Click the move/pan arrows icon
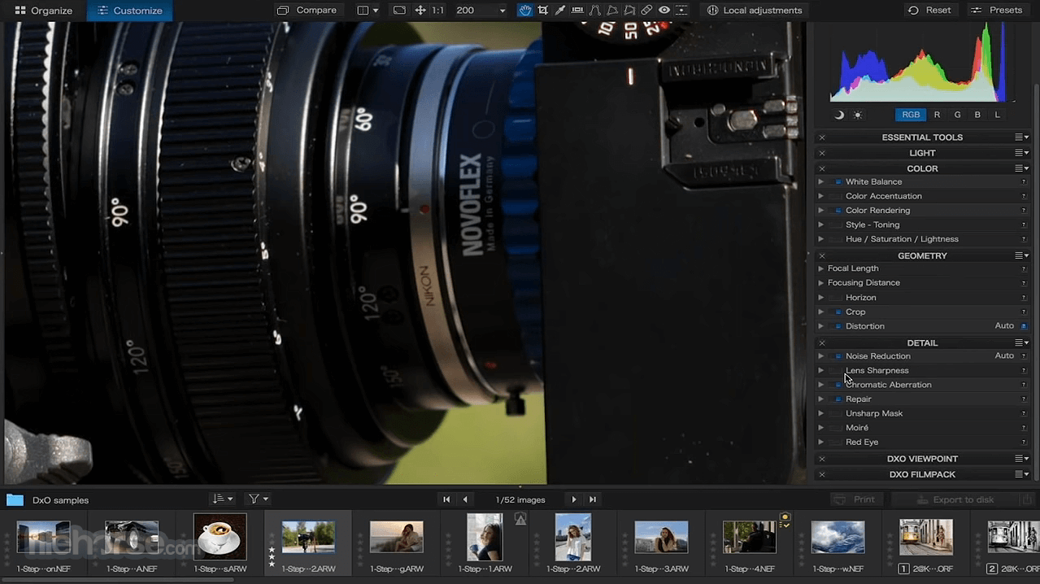The height and width of the screenshot is (584, 1040). point(420,11)
